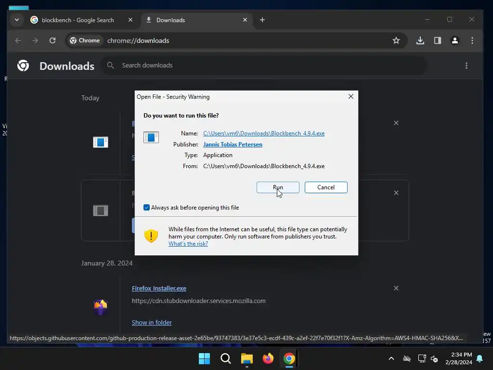The image size is (493, 370).
Task: Click the Chrome taskbar icon
Action: [x=289, y=358]
